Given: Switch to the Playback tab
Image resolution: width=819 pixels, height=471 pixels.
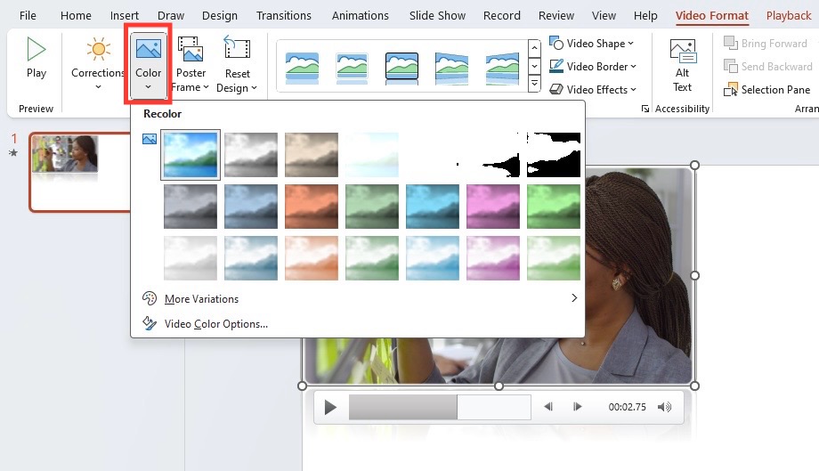Looking at the screenshot, I should pos(788,16).
